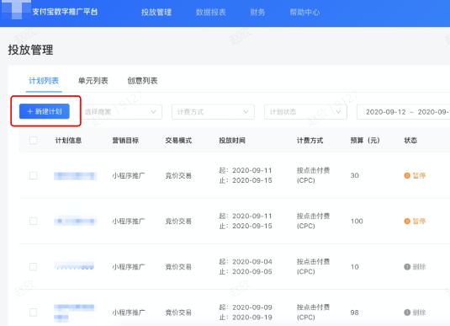This screenshot has height=326, width=450.
Task: Open the blurred plan name link in budget 98 row
Action: [74, 313]
